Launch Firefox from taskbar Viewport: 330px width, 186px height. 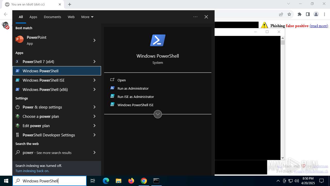(x=131, y=181)
